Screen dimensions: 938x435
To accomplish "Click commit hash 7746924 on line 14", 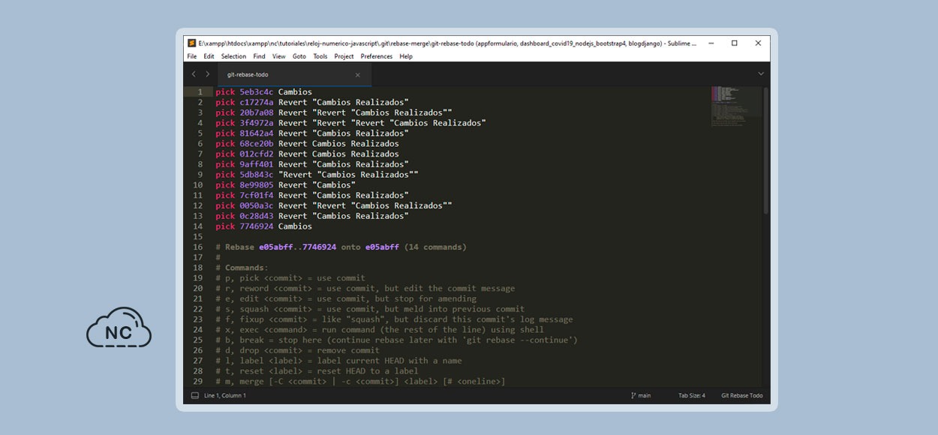I will pos(257,226).
